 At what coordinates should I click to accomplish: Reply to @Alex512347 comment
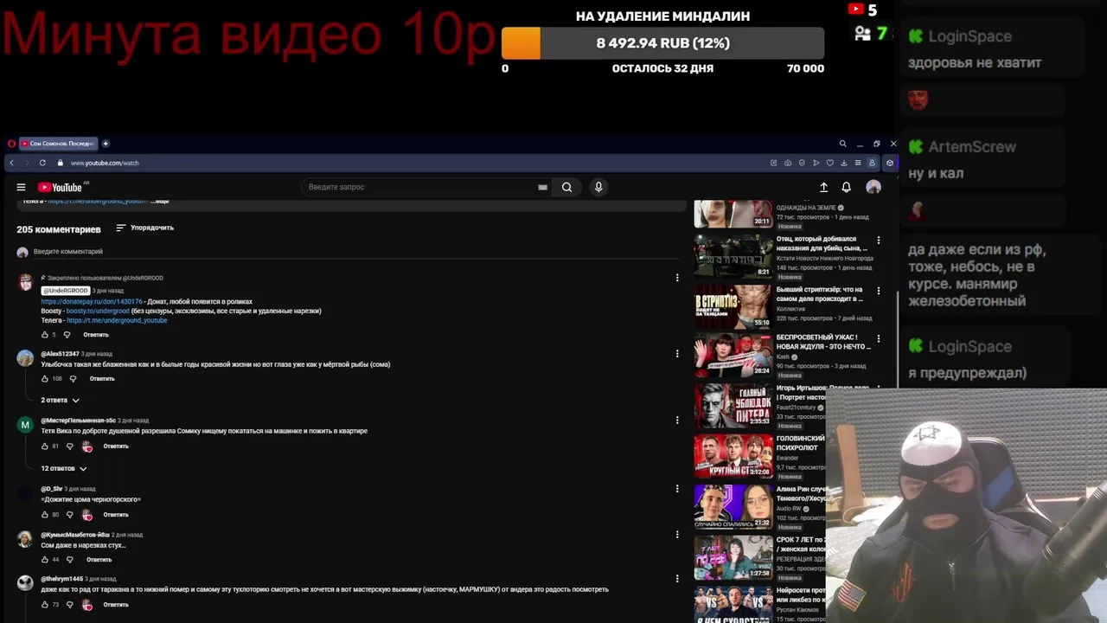click(x=102, y=378)
